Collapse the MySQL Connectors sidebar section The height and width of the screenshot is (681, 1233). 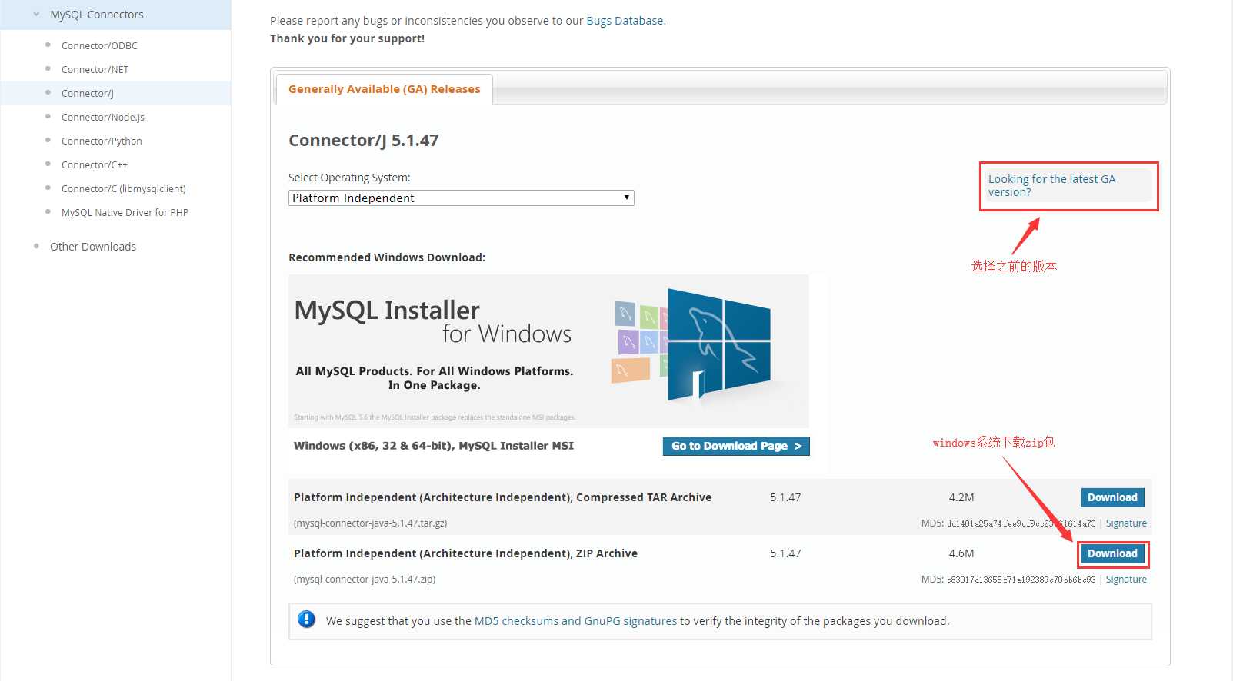click(x=36, y=15)
